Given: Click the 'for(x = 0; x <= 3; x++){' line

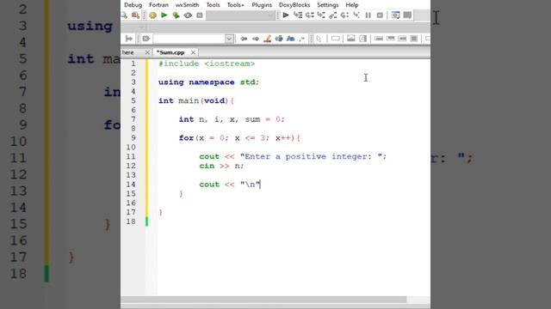Looking at the screenshot, I should tap(239, 137).
